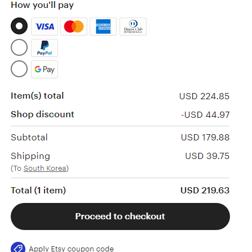Click the USD 39.75 shipping cost

(x=207, y=156)
